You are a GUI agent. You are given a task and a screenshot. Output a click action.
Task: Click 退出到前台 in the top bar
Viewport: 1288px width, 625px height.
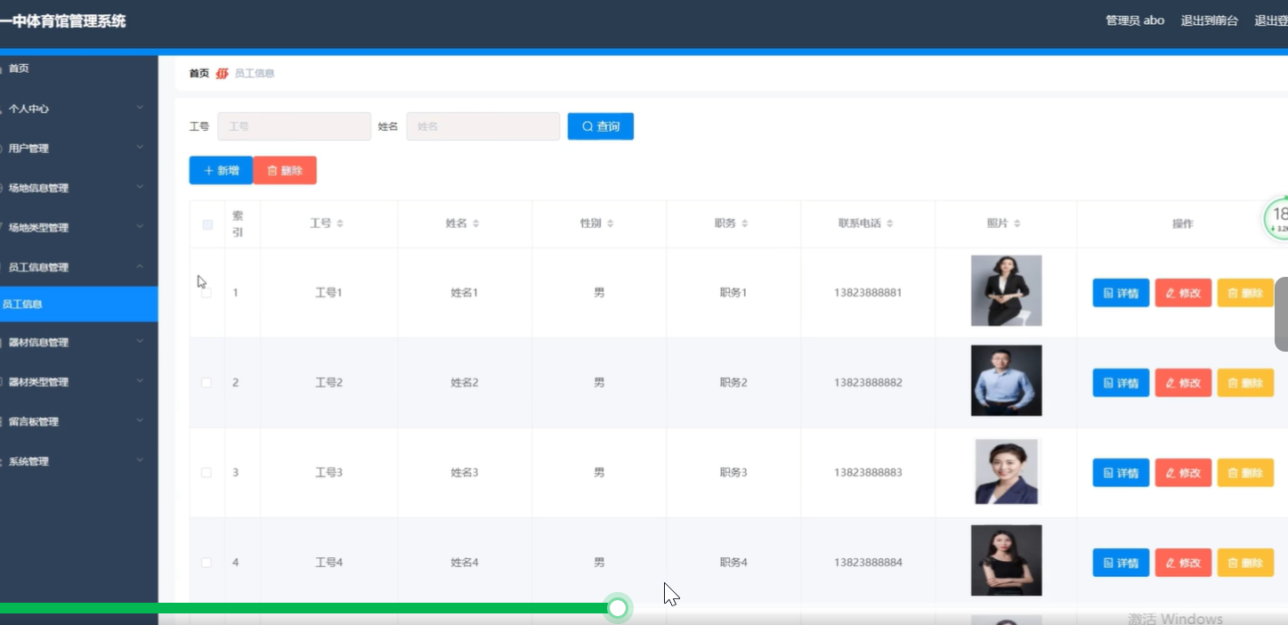(x=1209, y=20)
